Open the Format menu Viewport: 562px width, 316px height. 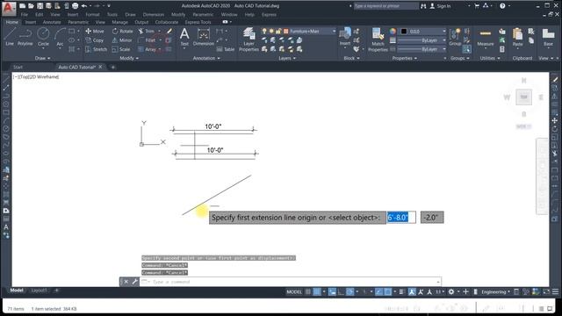tap(92, 15)
